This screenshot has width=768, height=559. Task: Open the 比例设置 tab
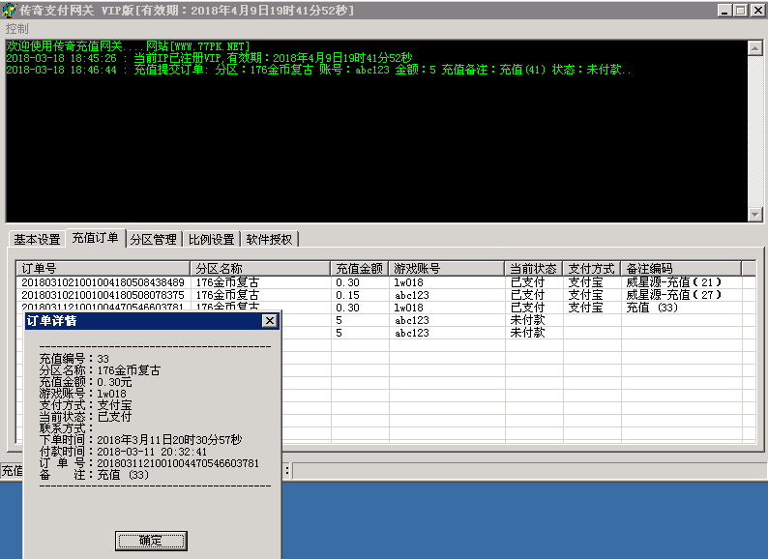(x=211, y=240)
